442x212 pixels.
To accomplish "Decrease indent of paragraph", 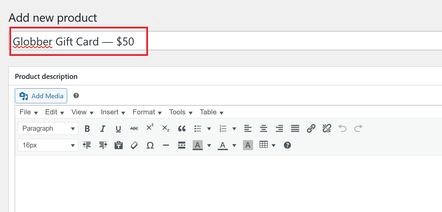I will pos(87,145).
